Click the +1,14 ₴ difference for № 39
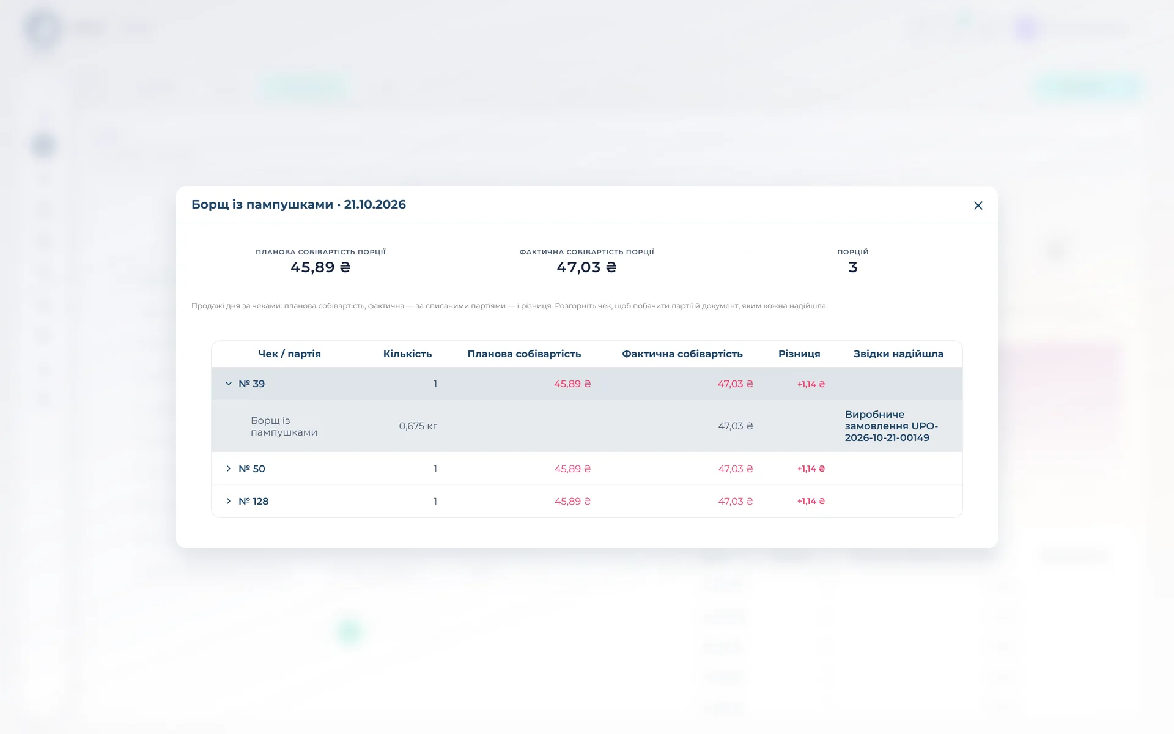The image size is (1174, 734). (811, 384)
